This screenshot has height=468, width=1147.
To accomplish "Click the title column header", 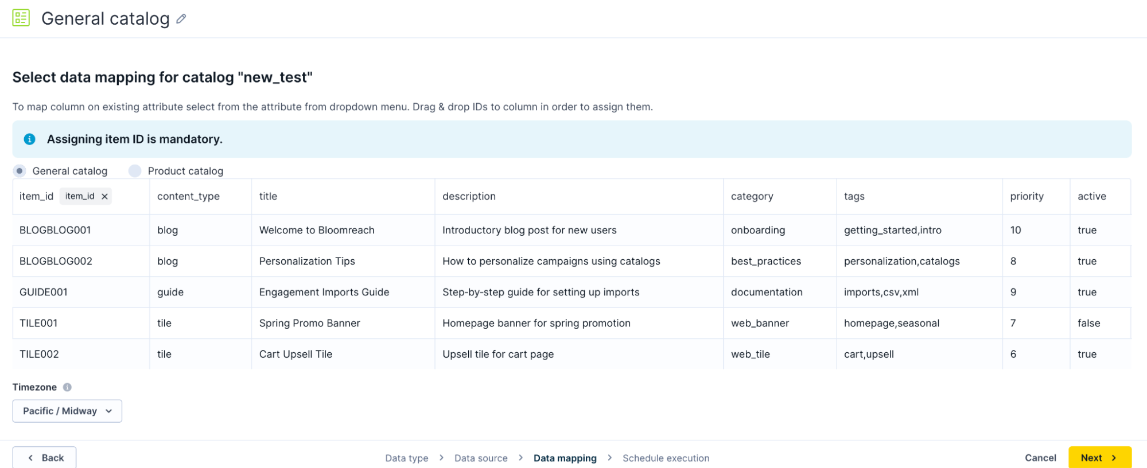I will click(268, 196).
